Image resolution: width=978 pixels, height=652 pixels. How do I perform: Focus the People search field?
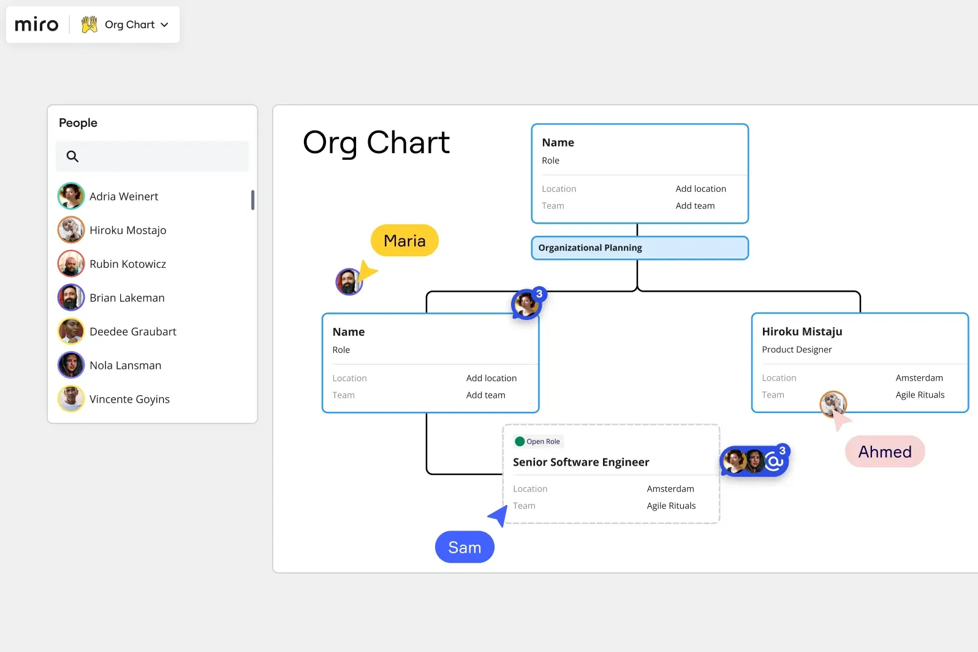[x=152, y=156]
